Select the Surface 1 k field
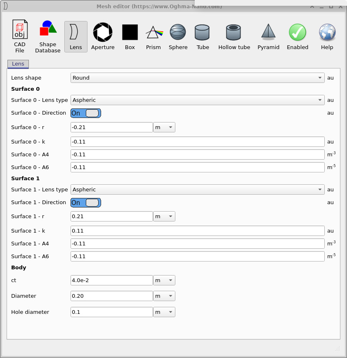The height and width of the screenshot is (358, 347). click(x=197, y=231)
